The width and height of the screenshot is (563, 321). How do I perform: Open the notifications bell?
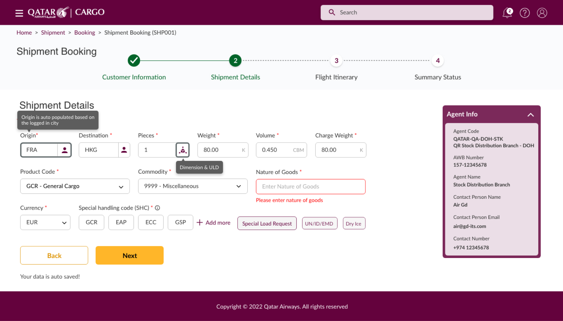point(507,13)
